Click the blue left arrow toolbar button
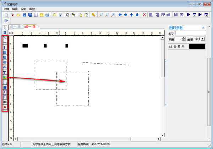This screenshot has height=149, width=213. [x=120, y=15]
